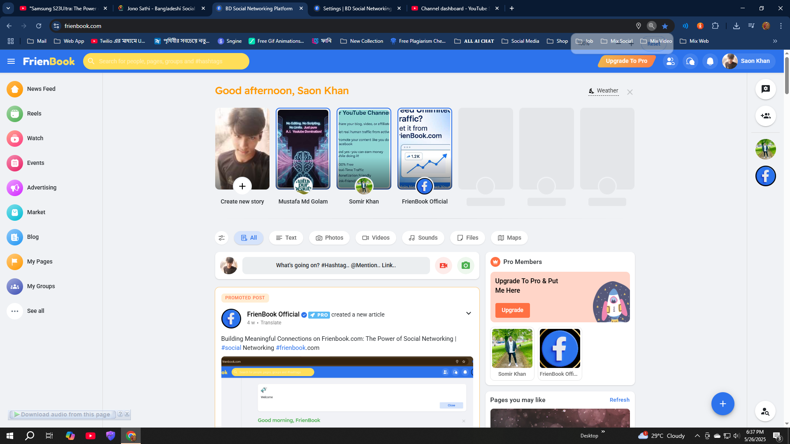This screenshot has height=444, width=790.
Task: Open Watch from sidebar
Action: [25, 138]
